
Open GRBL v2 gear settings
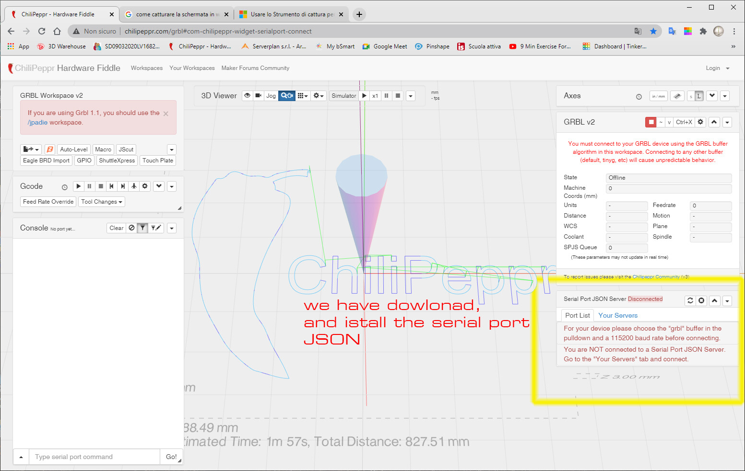[x=700, y=122]
